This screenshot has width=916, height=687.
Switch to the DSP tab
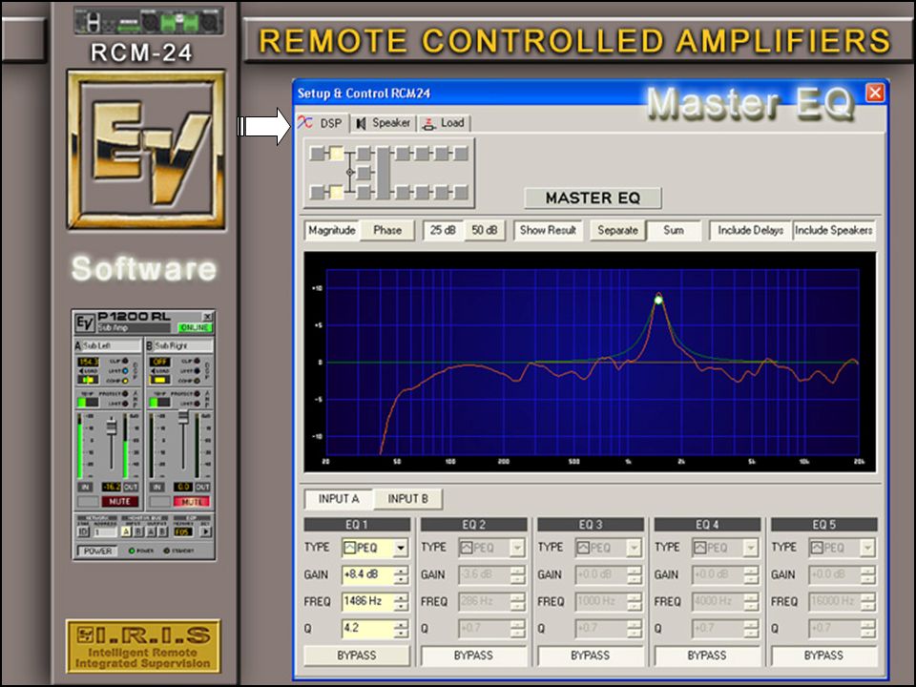[x=322, y=123]
